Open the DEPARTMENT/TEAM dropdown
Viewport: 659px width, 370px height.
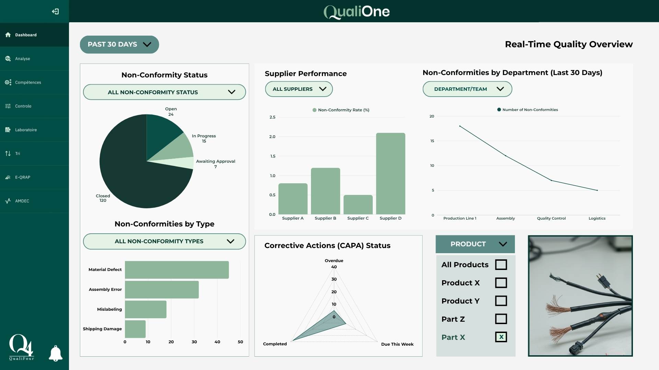click(467, 89)
